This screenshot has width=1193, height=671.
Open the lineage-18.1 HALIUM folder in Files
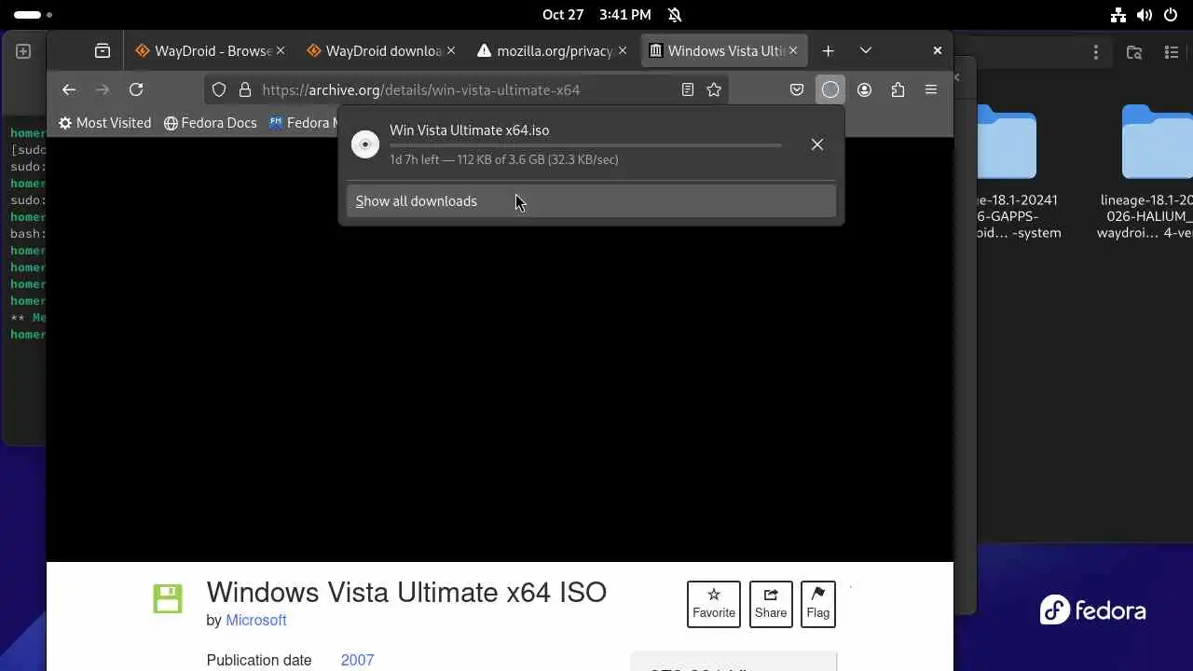(x=1145, y=172)
